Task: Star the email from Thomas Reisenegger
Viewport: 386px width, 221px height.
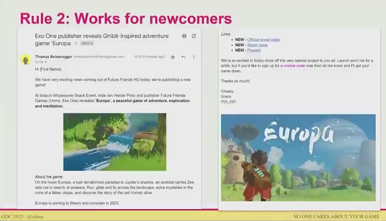Action: [x=173, y=57]
